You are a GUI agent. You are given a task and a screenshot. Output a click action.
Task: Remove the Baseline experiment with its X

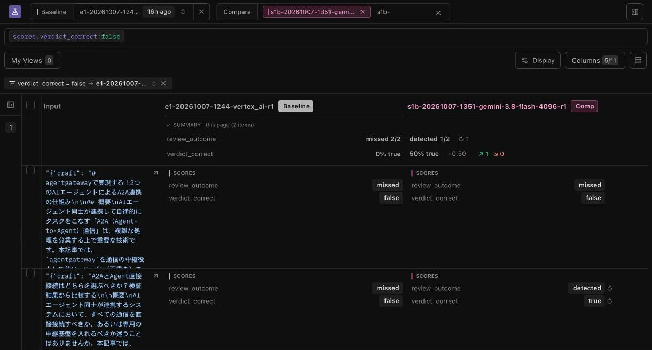pyautogui.click(x=201, y=12)
